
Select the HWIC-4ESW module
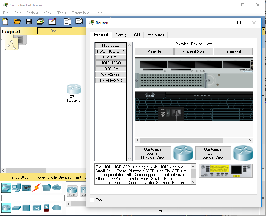(x=111, y=63)
